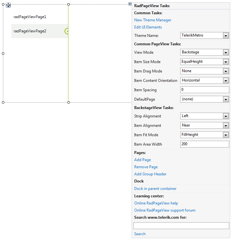Viewport: 236px width, 242px height.
Task: Click Dock in parent container
Action: 155,189
